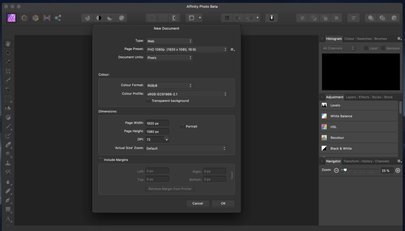This screenshot has width=405, height=231.
Task: Open the Quick Mask options arrow
Action: point(200,18)
